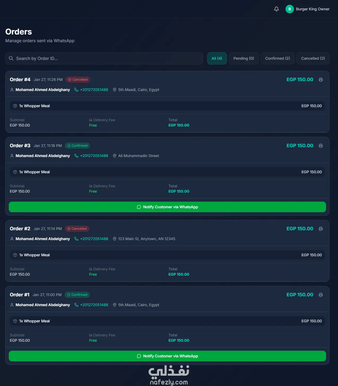Click the search magnifier icon
The width and height of the screenshot is (338, 386).
point(11,58)
